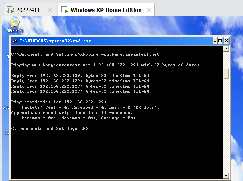The image size is (243, 181).
Task: Close the Windows XP Home Edition tab
Action: [149, 10]
